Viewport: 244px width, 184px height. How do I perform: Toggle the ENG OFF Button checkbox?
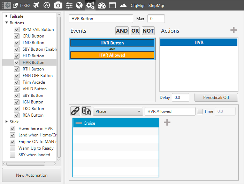point(17,76)
